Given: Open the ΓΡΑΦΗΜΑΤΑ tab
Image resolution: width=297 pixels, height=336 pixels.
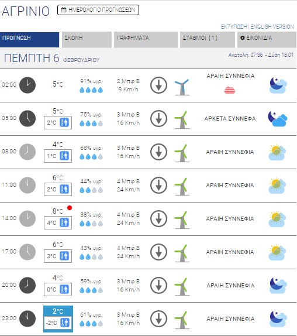Looking at the screenshot, I should click(146, 40).
